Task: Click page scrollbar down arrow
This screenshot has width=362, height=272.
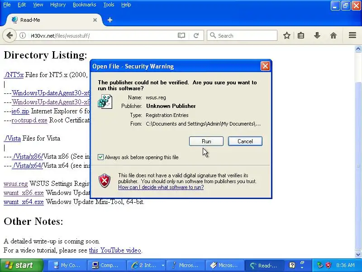Action: coord(358,254)
